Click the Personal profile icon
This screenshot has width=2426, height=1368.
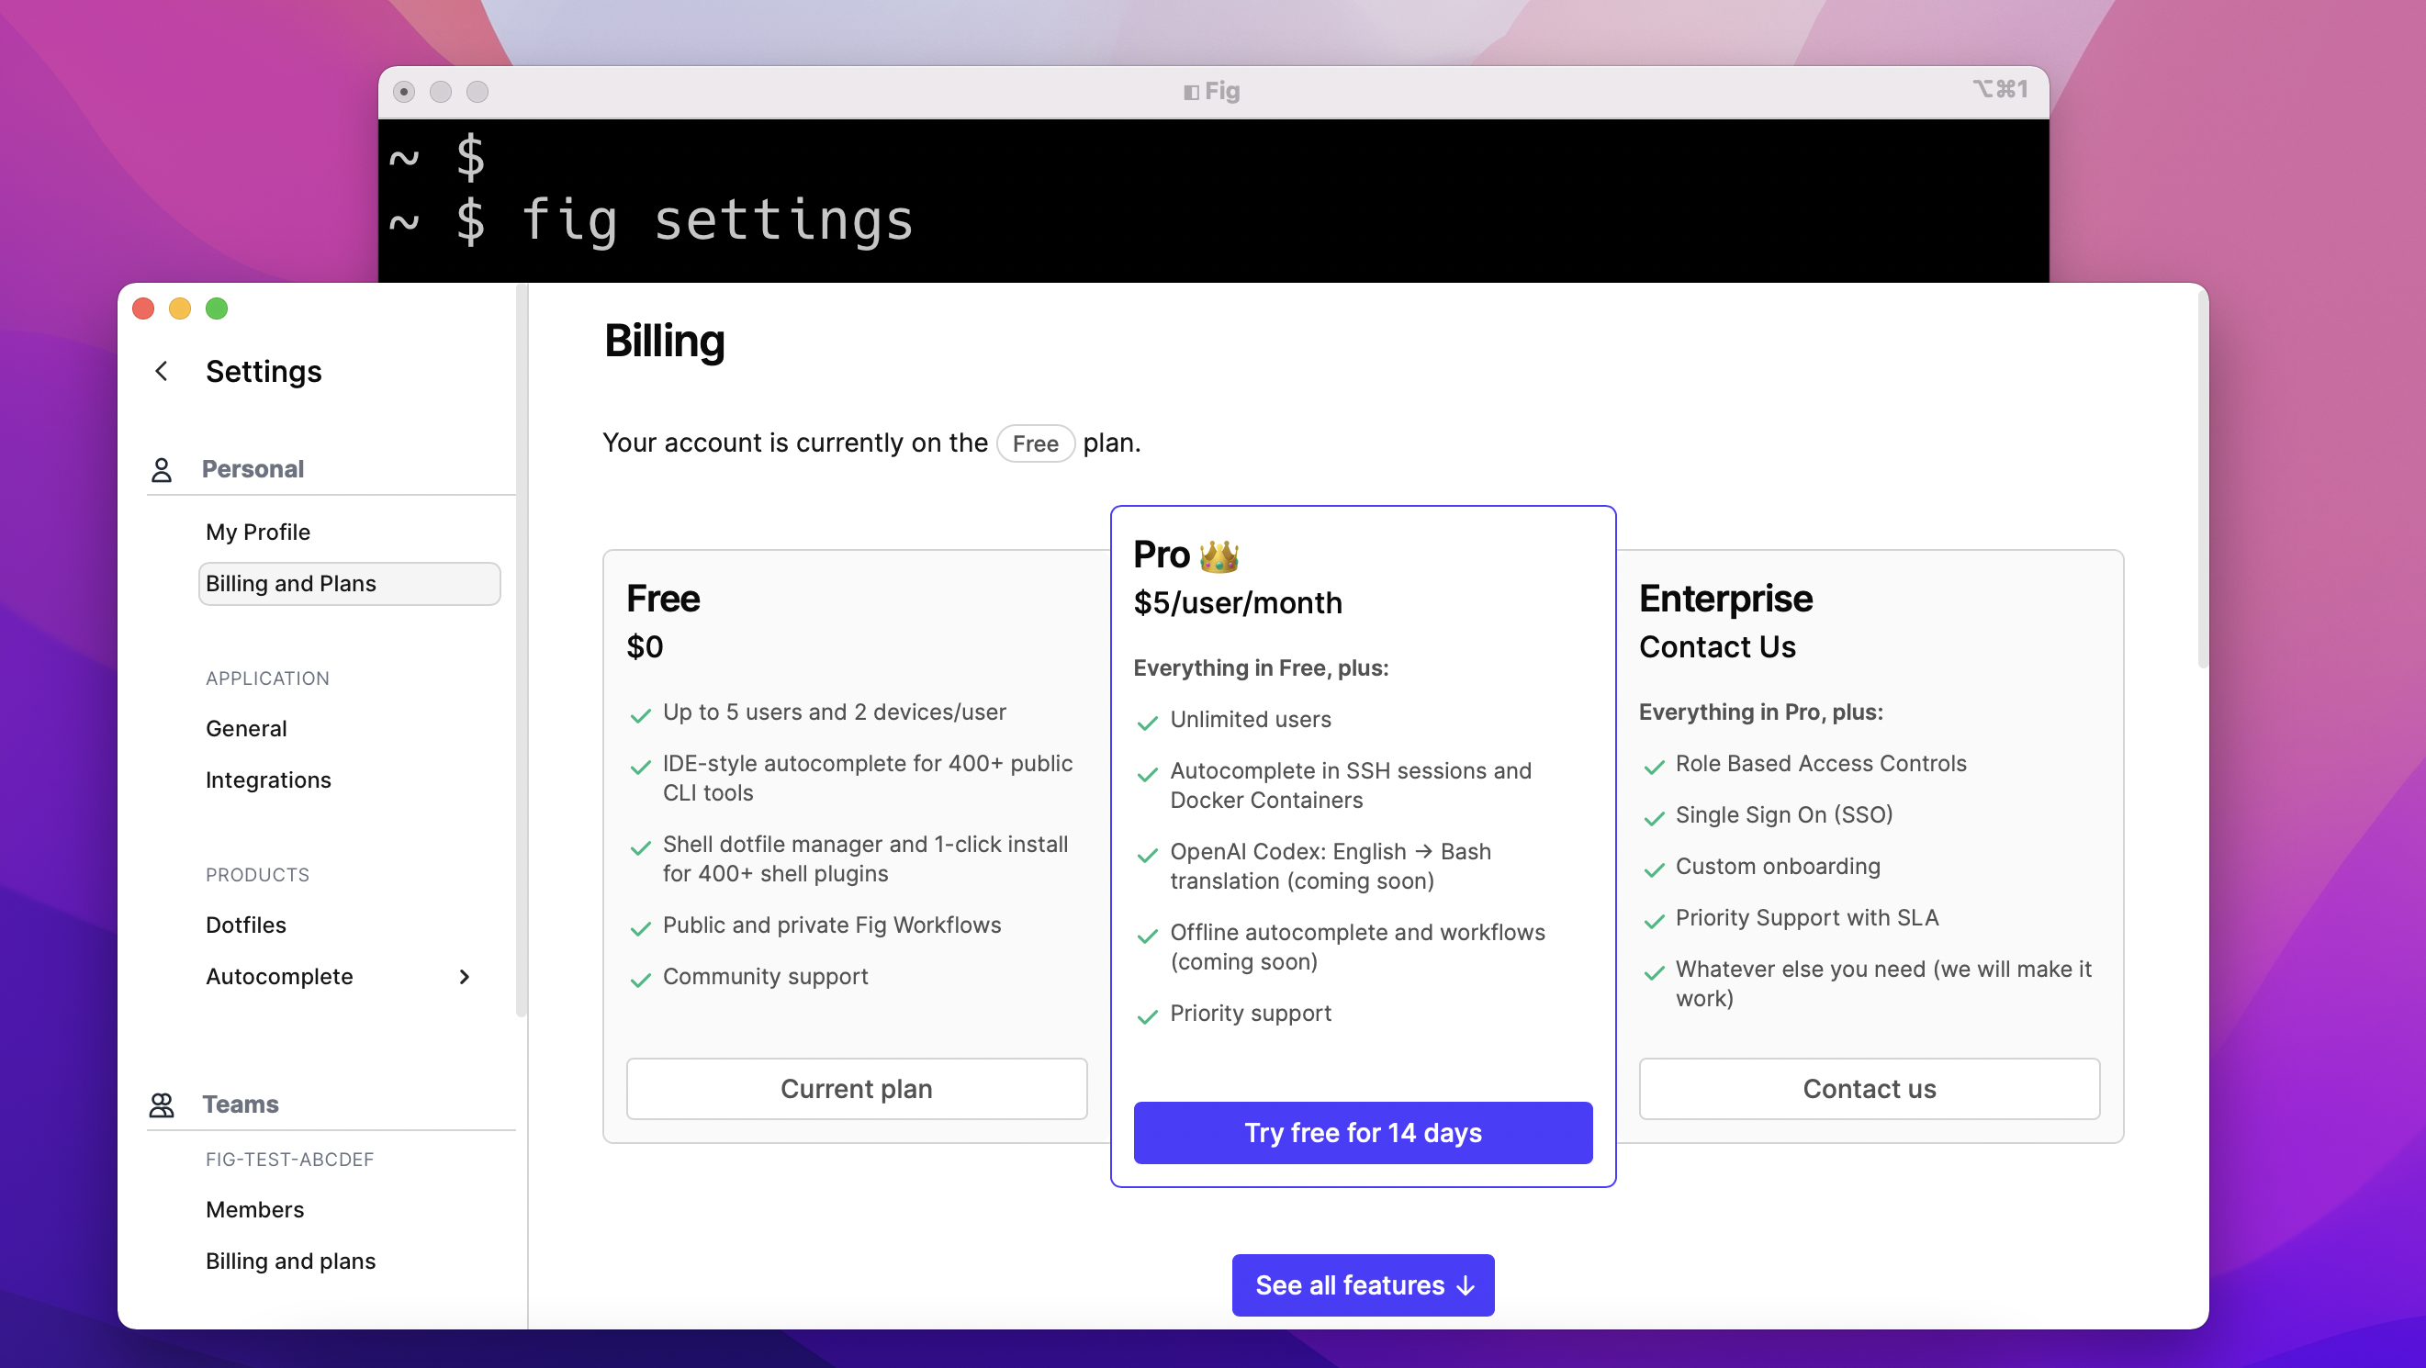point(161,469)
